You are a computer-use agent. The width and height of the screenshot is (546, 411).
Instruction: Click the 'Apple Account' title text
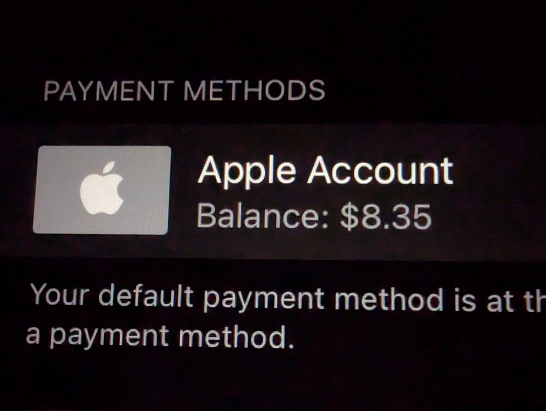point(325,171)
